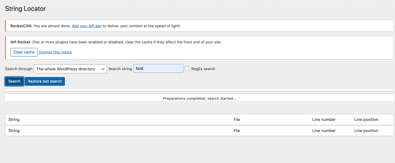Click the String column header
The image size is (395, 163).
tap(14, 119)
